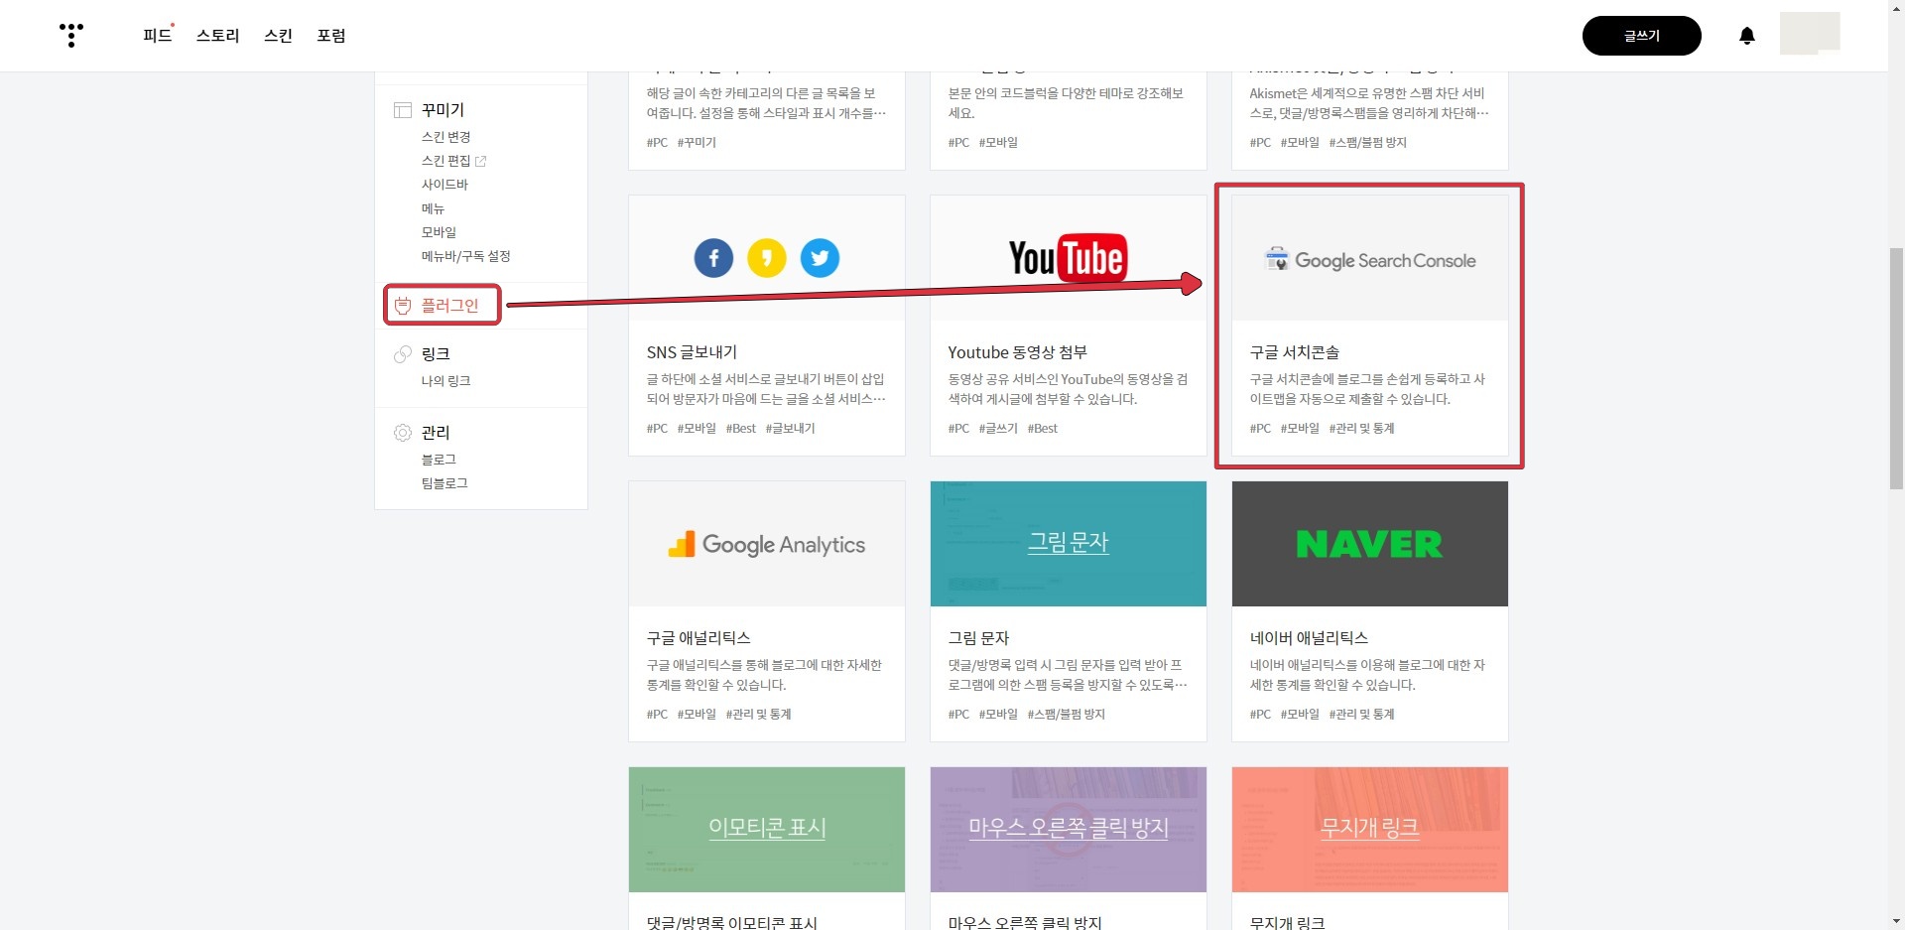Viewport: 1905px width, 930px height.
Task: Open the 그림 문자 plugin title
Action: 978,638
